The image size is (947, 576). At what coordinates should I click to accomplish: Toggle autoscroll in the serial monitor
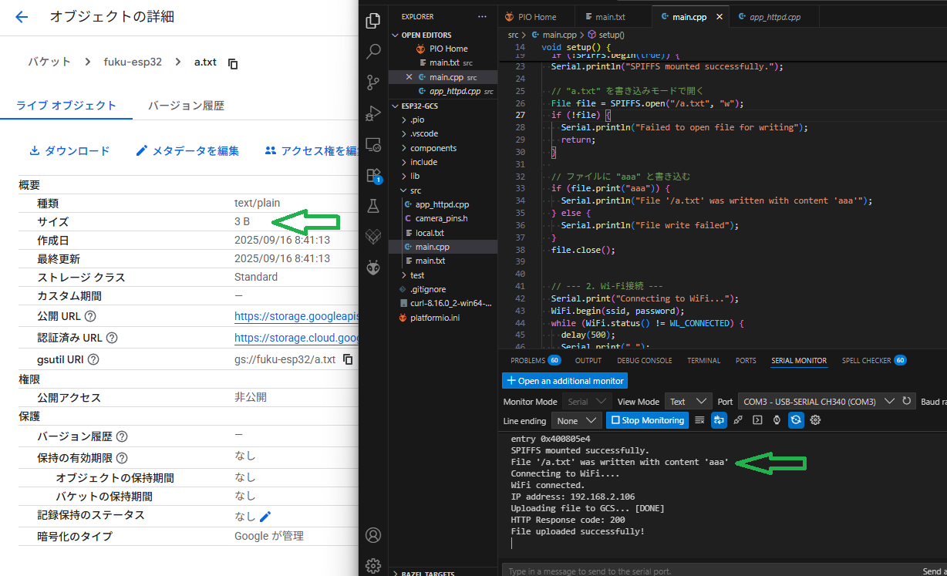click(x=796, y=420)
